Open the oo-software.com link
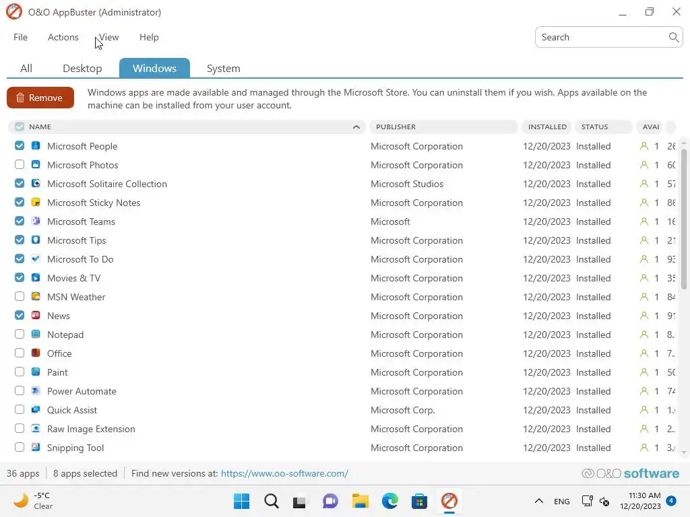This screenshot has width=690, height=517. click(285, 473)
